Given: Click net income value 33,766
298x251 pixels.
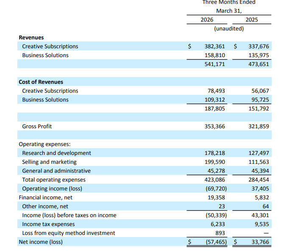Looking at the screenshot, I should click(260, 242).
